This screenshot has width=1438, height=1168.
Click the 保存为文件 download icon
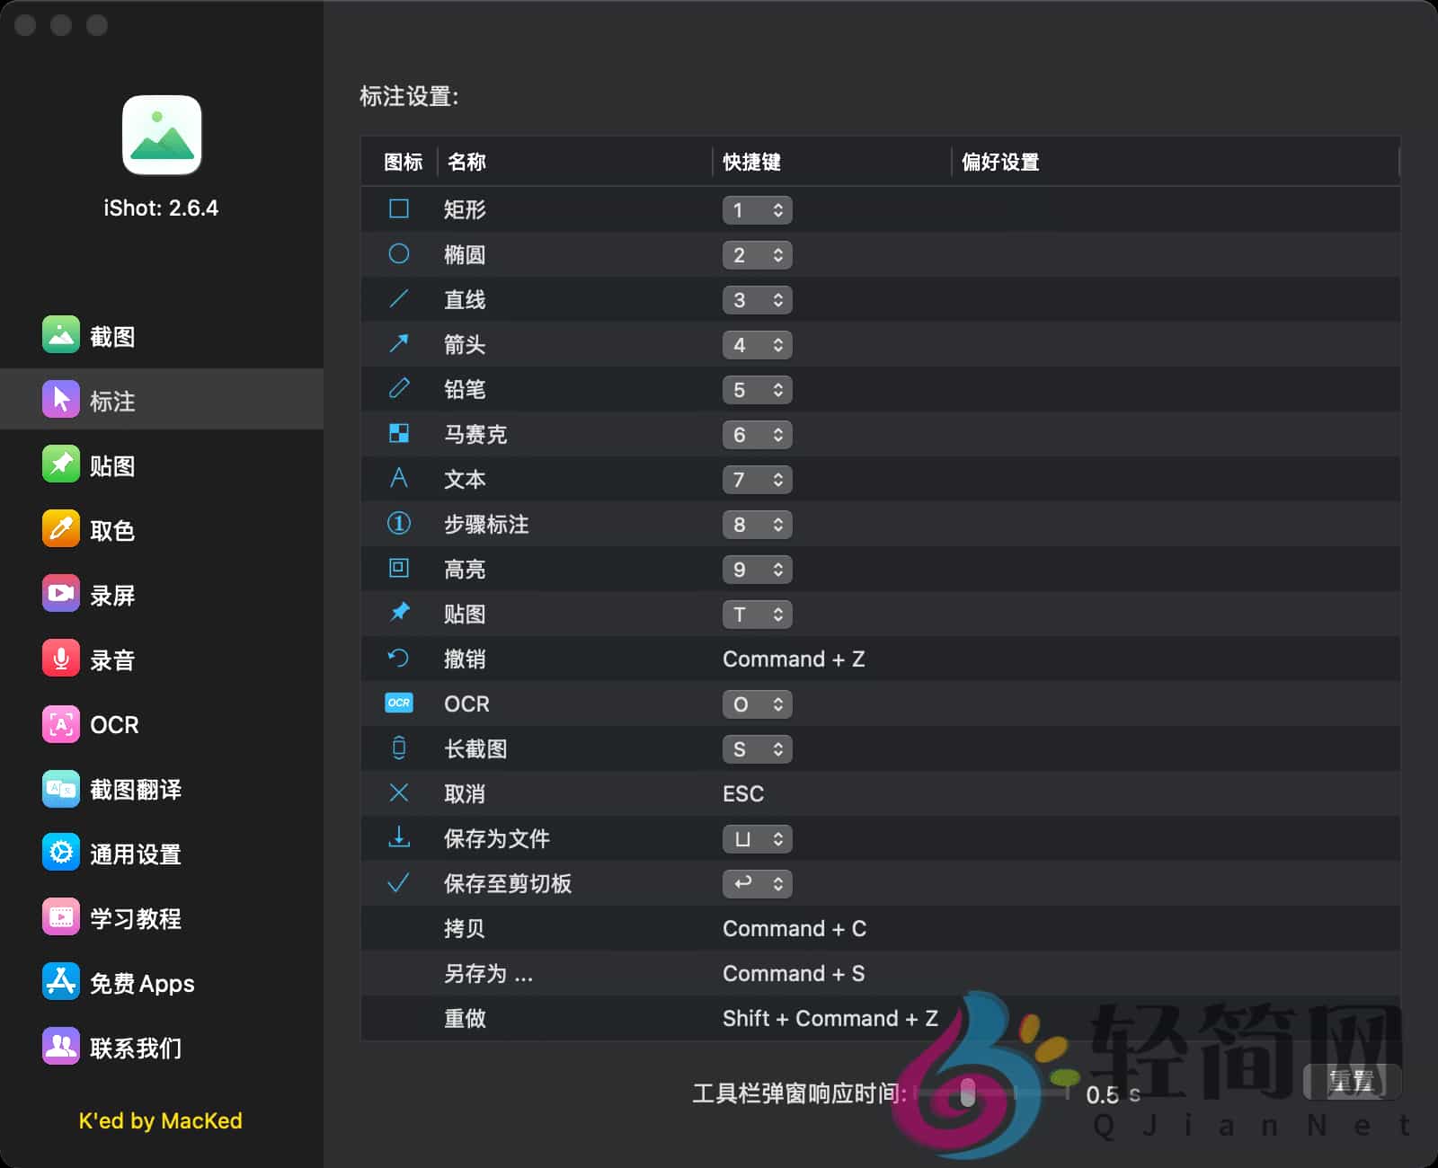point(398,838)
